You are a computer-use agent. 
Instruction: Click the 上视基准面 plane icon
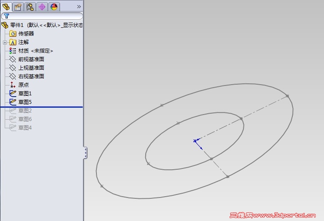click(13, 68)
